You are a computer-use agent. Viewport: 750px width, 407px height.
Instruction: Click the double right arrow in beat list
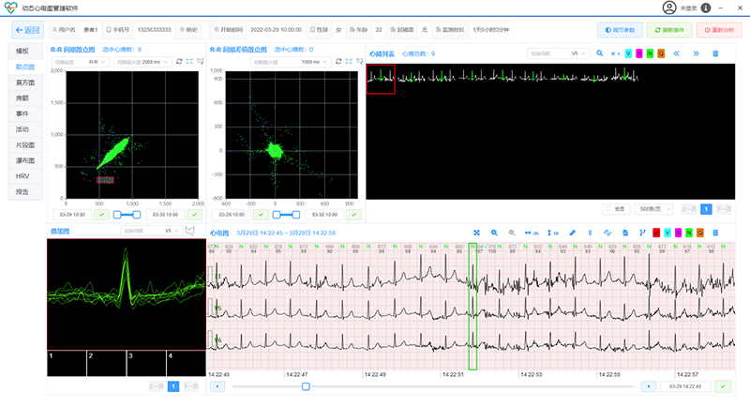click(x=697, y=54)
